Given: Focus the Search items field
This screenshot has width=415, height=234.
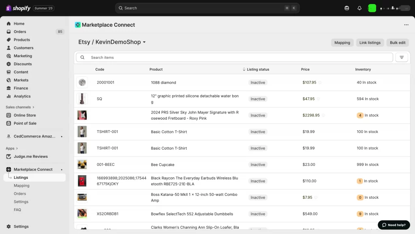Looking at the screenshot, I should [234, 58].
